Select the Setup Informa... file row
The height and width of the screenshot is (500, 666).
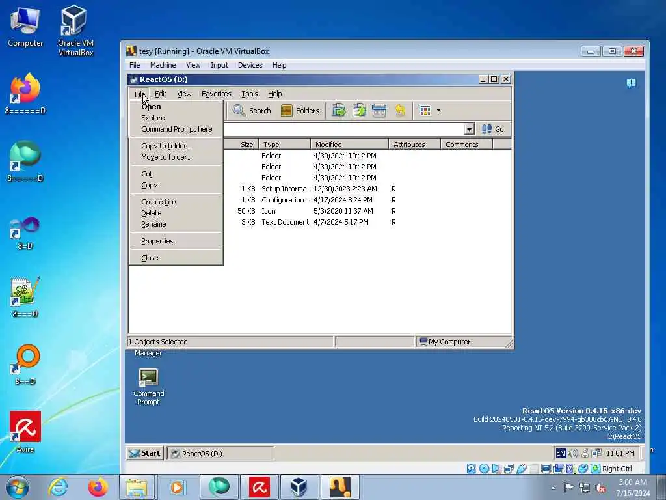[319, 189]
